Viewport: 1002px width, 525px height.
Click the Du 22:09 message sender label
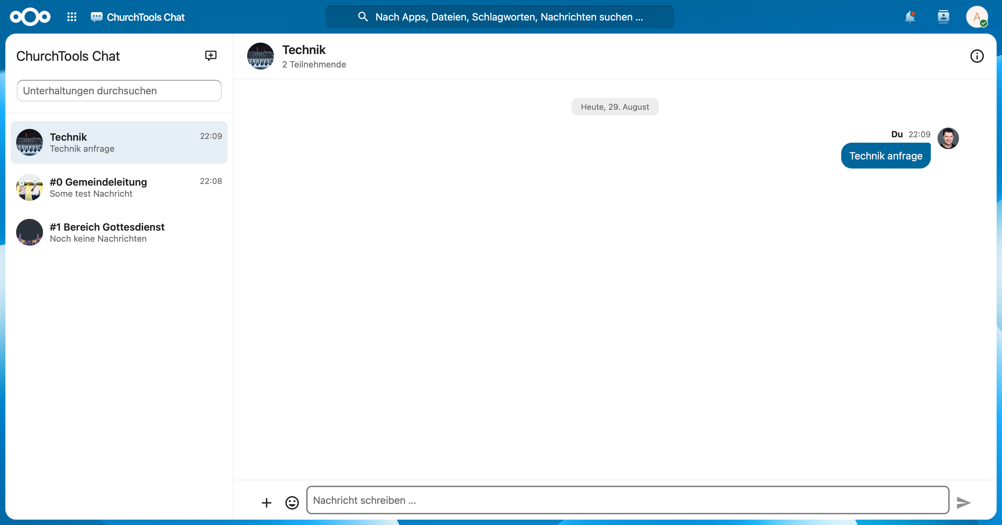pyautogui.click(x=911, y=134)
